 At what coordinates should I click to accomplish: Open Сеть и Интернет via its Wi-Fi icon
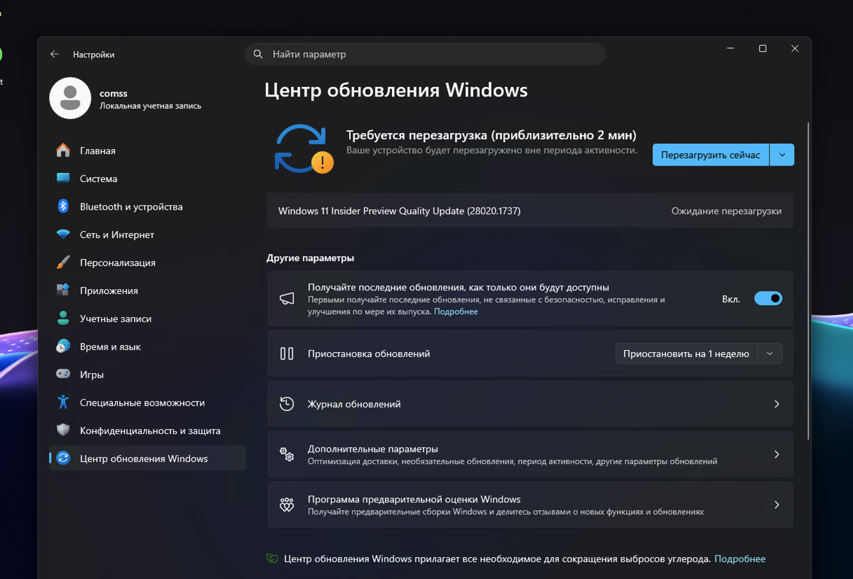click(63, 234)
